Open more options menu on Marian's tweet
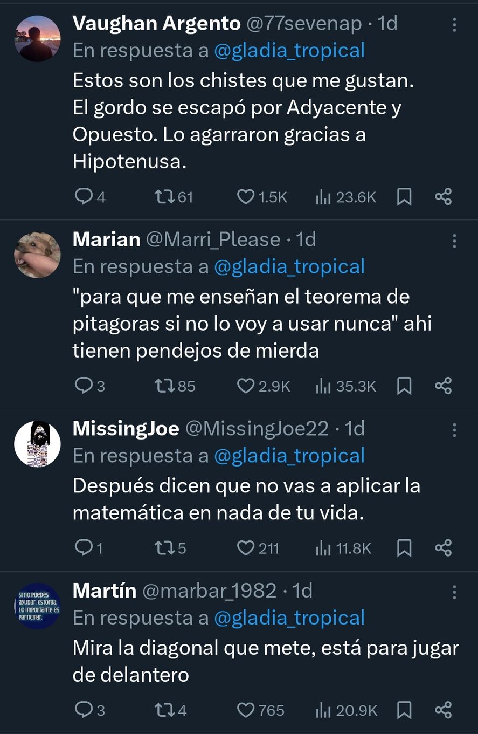The image size is (478, 734). point(454,241)
